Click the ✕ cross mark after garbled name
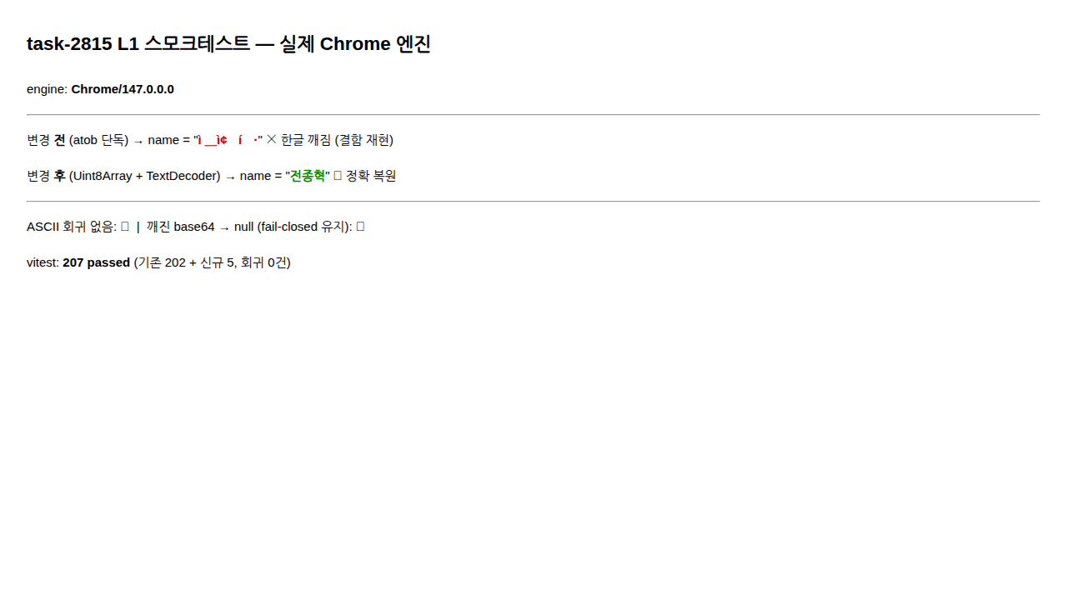This screenshot has height=600, width=1067. point(272,140)
